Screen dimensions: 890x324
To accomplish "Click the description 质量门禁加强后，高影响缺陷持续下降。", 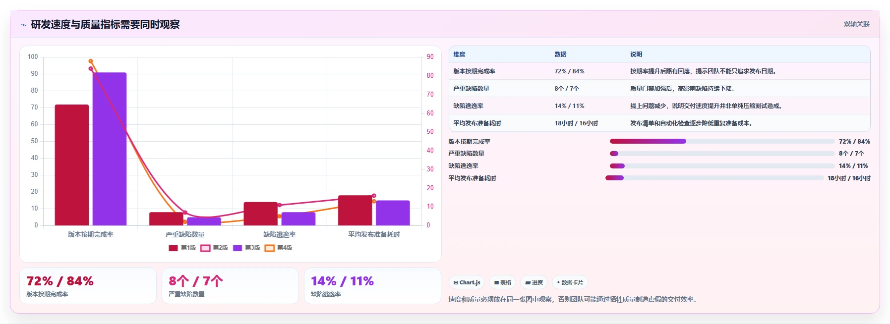I will (x=683, y=89).
